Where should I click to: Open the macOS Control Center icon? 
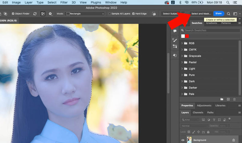[x=235, y=2]
